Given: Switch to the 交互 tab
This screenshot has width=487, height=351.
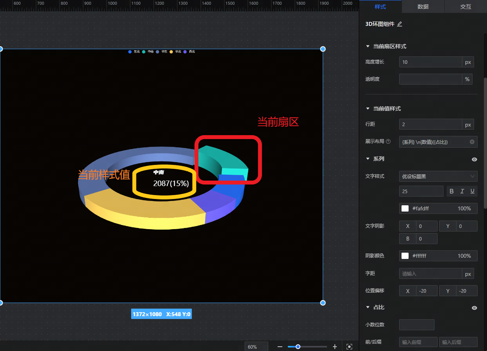Looking at the screenshot, I should [465, 7].
